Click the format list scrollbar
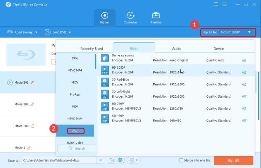The image size is (261, 168). pos(96,62)
